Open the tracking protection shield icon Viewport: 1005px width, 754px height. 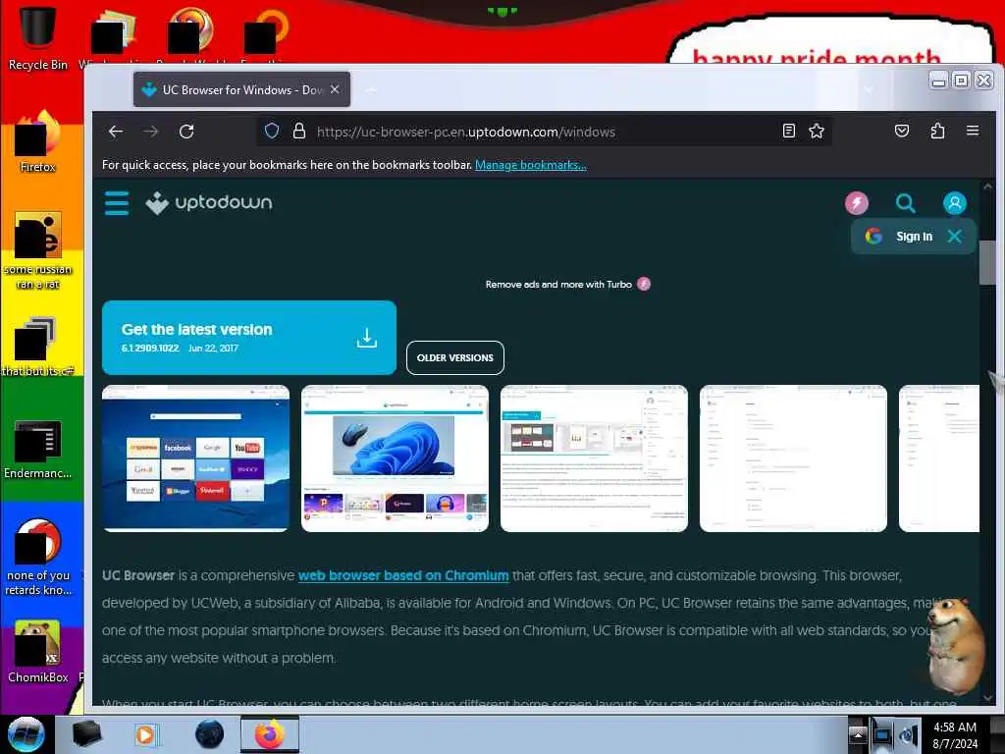(x=272, y=132)
